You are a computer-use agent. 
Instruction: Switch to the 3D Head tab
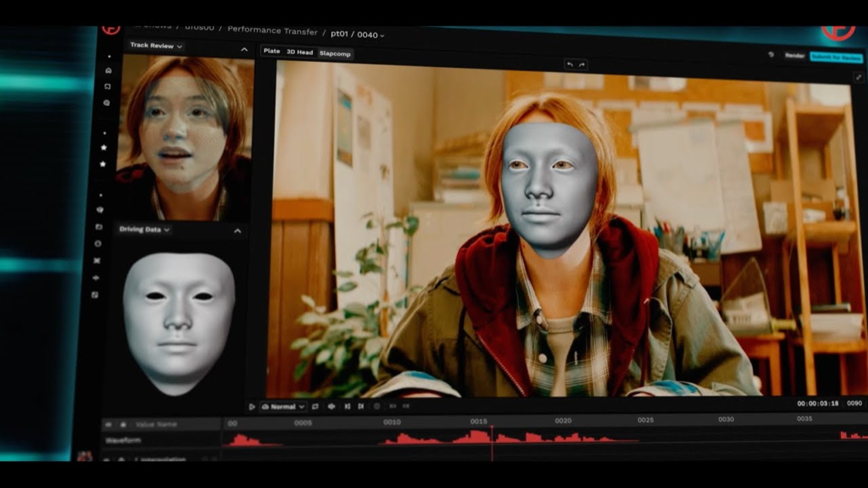point(299,53)
